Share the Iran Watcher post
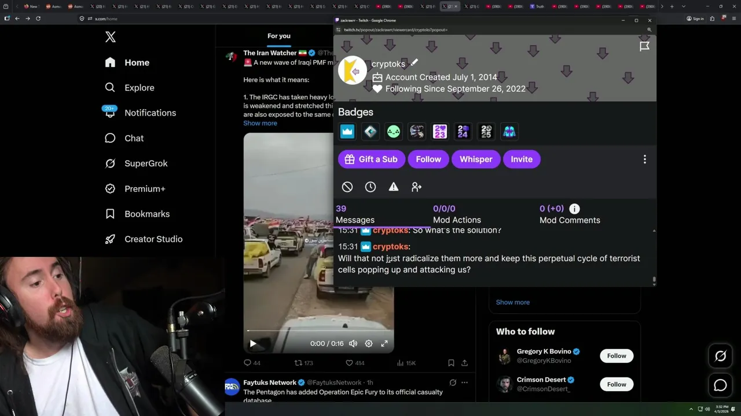This screenshot has height=416, width=741. click(x=464, y=363)
